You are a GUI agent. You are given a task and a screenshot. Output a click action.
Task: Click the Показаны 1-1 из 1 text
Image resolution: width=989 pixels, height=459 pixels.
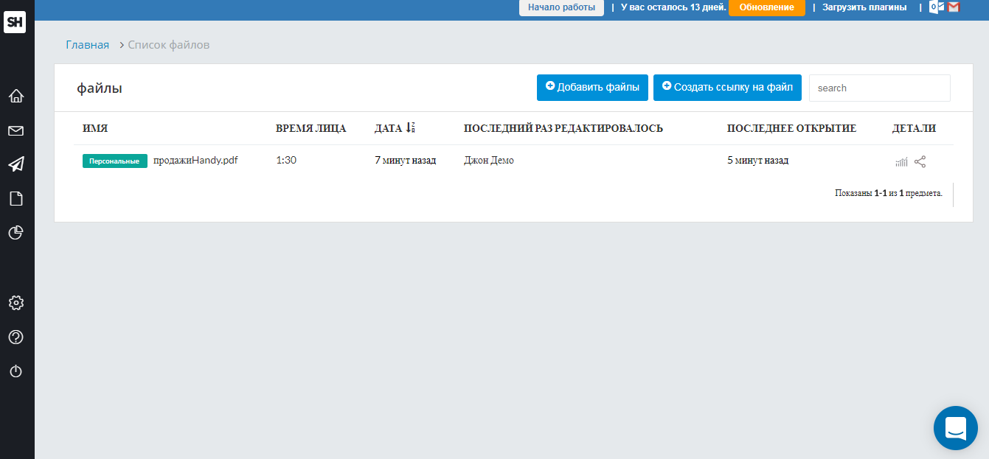(x=889, y=193)
